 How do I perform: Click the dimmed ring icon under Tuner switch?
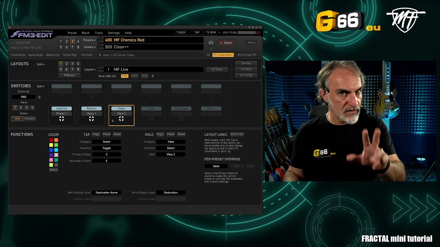[x=151, y=119]
